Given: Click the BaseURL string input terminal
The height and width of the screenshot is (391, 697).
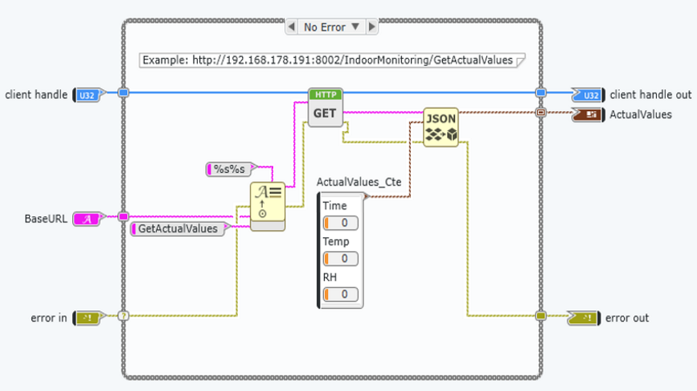Looking at the screenshot, I should pos(86,219).
